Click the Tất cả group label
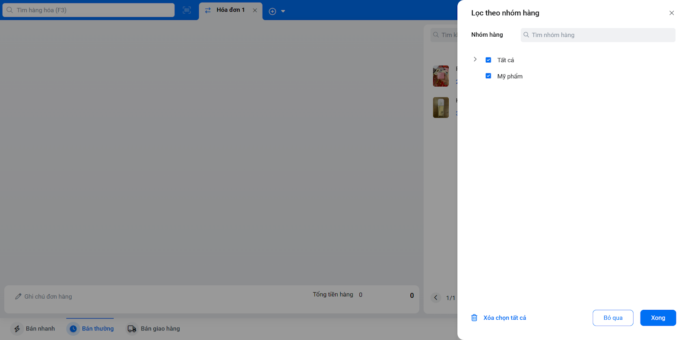 [506, 60]
